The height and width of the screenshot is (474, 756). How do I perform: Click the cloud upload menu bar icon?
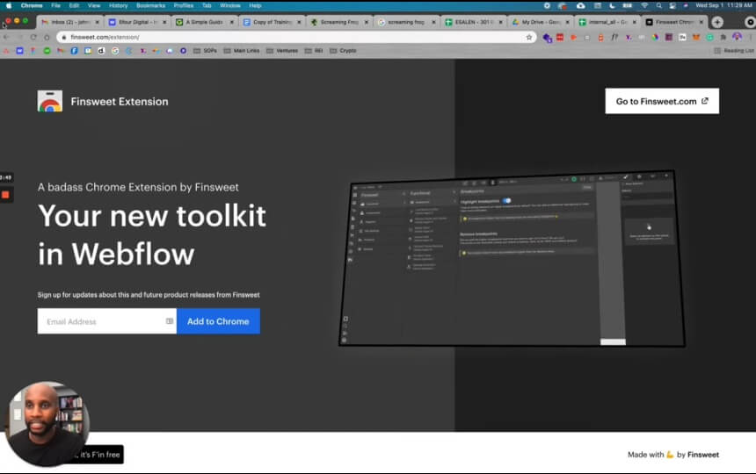click(x=580, y=6)
